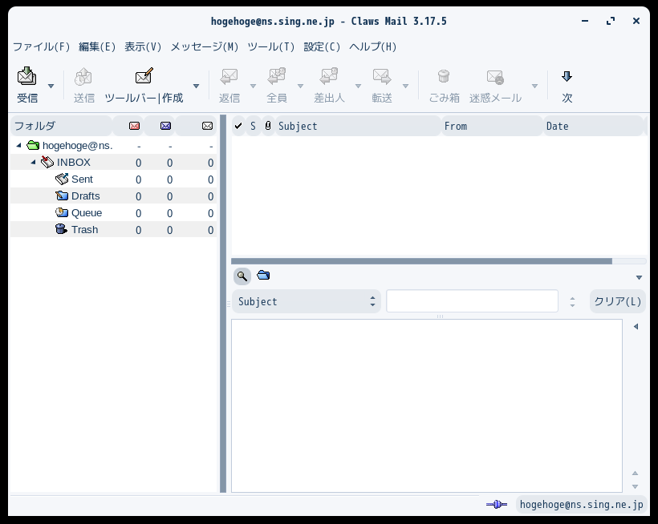The height and width of the screenshot is (524, 658).
Task: Click the quick search text input field
Action: coord(472,300)
